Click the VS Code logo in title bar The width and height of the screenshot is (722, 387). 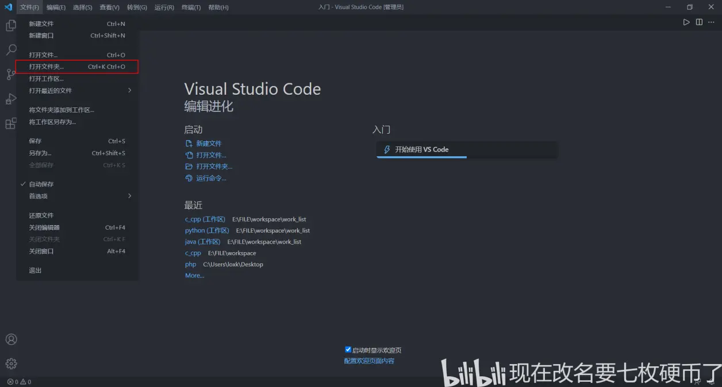[8, 7]
